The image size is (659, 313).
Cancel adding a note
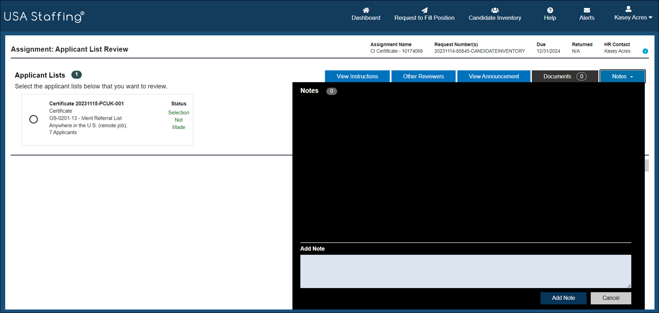pyautogui.click(x=611, y=298)
